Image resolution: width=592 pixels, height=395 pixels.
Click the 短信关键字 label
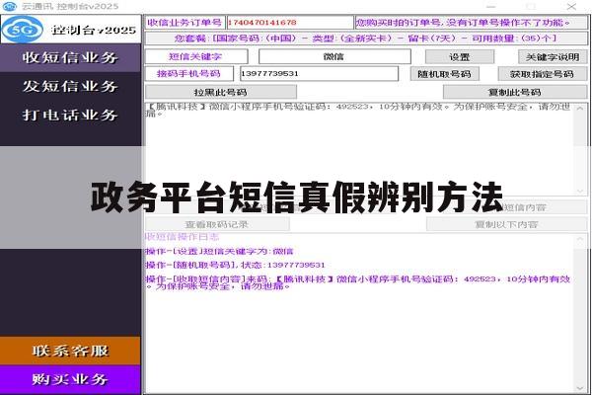click(196, 56)
